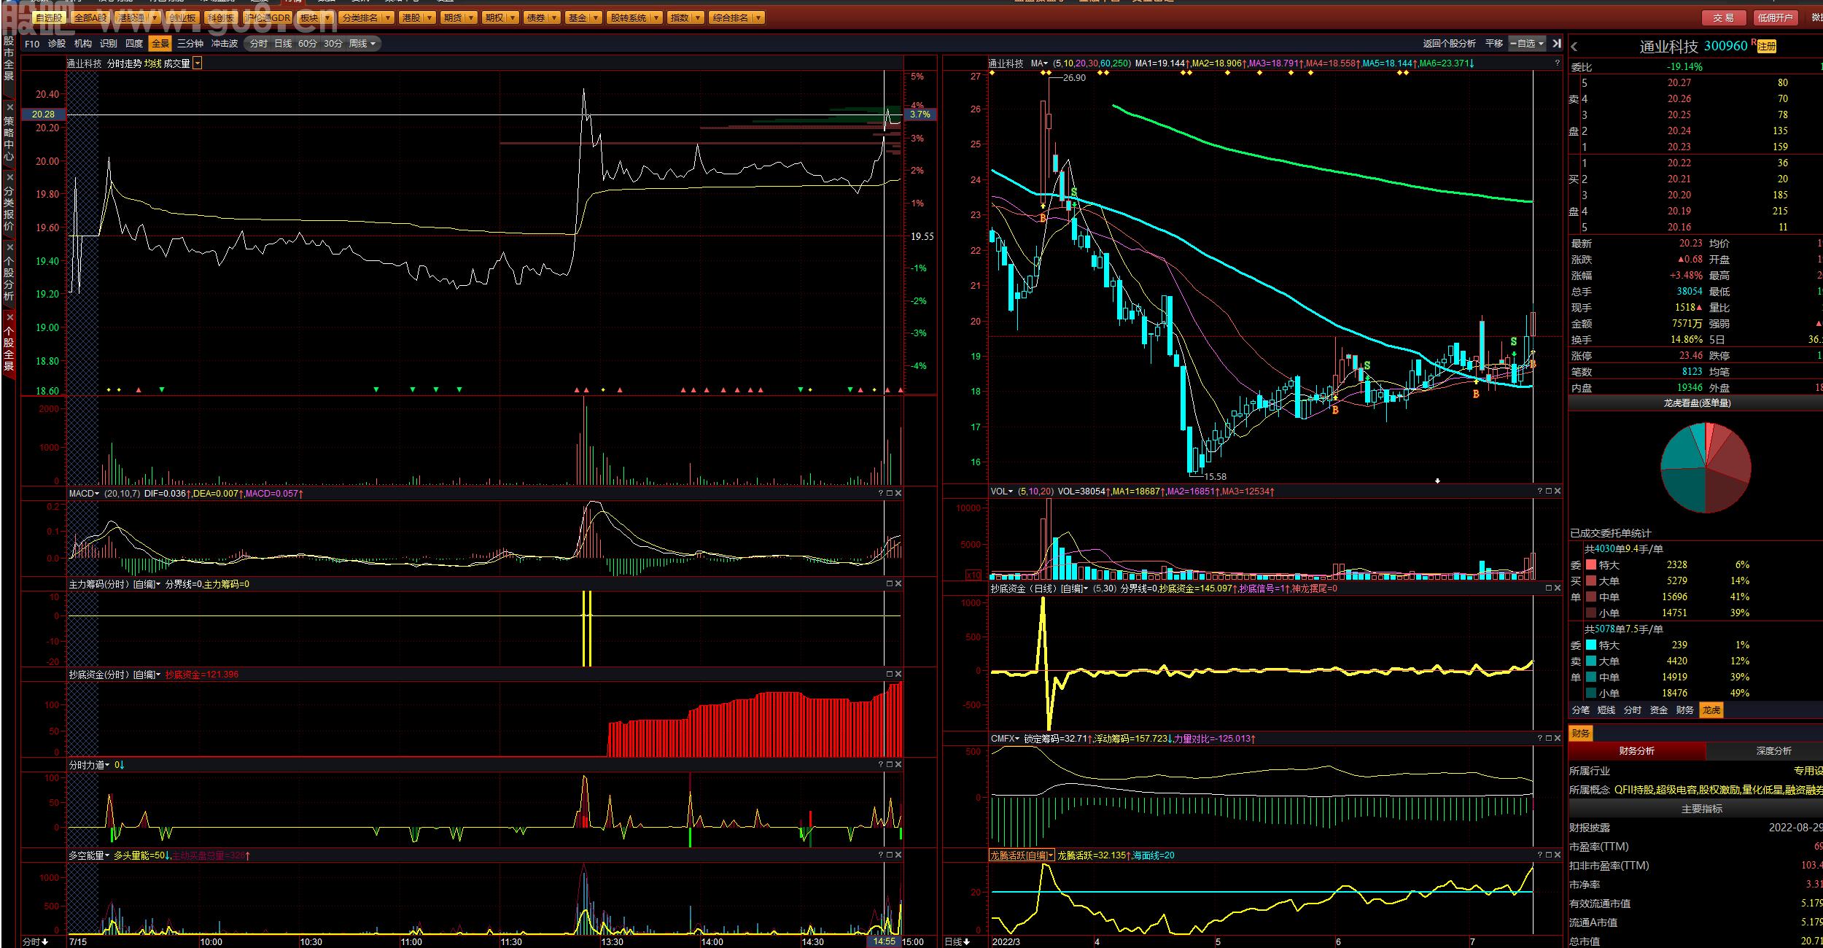This screenshot has height=948, width=1823.
Task: Open the 龙腾活跃[自编] indicator dropdown
Action: click(x=1022, y=855)
